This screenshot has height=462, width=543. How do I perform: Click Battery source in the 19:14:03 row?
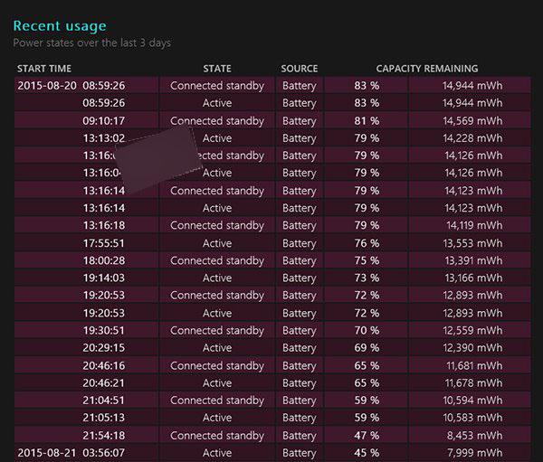click(299, 278)
